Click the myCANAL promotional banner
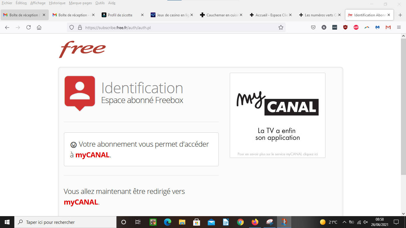 [x=278, y=115]
